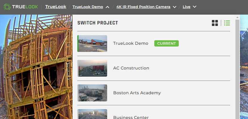Click the project list scrollbar
The height and width of the screenshot is (119, 248).
click(x=237, y=69)
